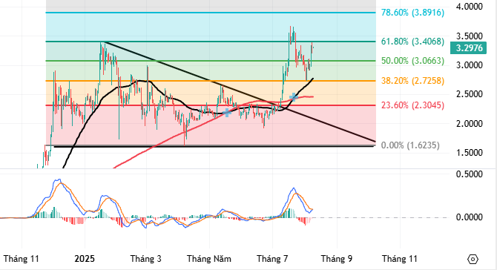Select the 78.60% (3.8916) Fibonacci label

(x=412, y=13)
